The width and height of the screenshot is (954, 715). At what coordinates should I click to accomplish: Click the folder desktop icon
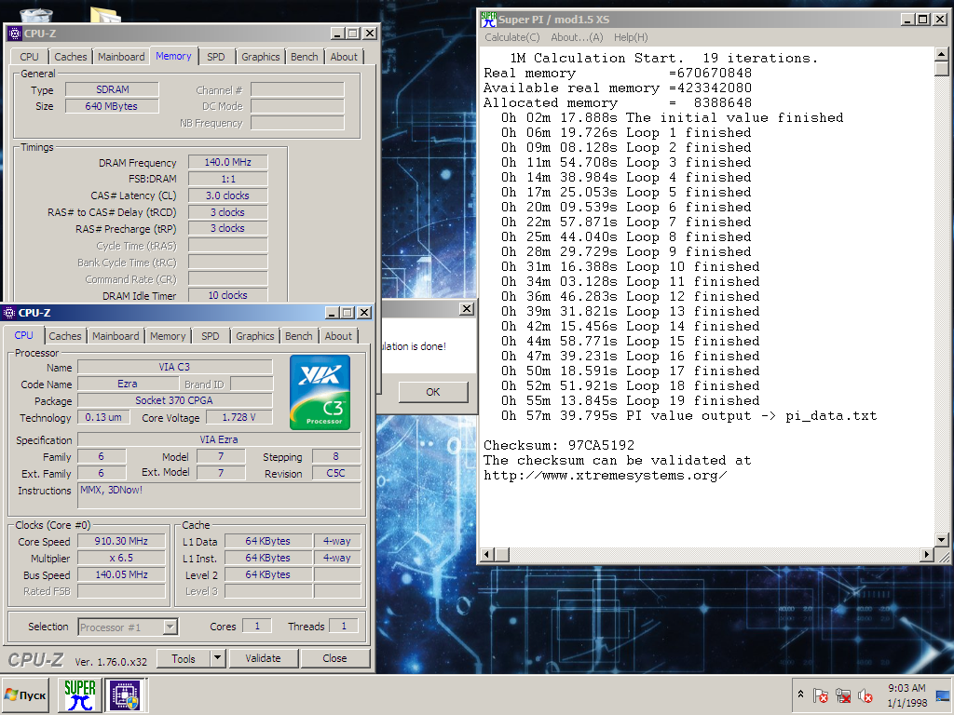104,15
